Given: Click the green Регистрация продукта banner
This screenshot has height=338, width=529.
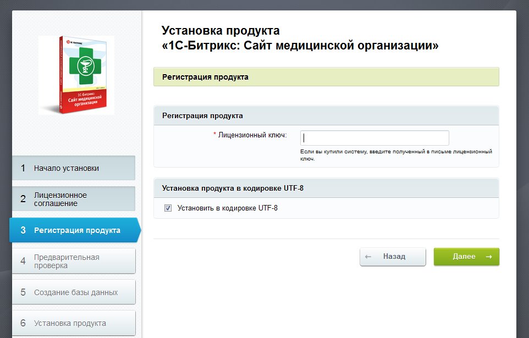Looking at the screenshot, I should click(x=326, y=77).
